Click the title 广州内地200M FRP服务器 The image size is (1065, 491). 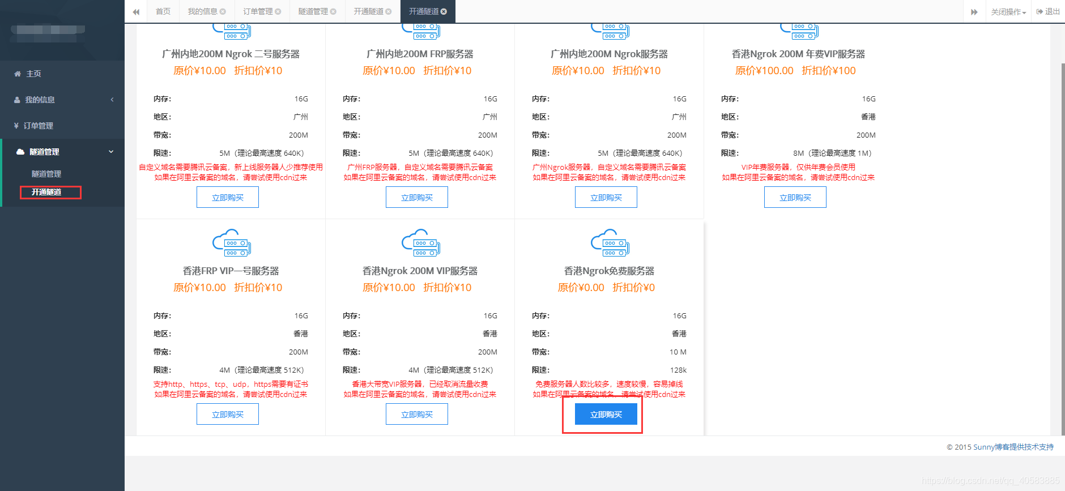tap(420, 54)
